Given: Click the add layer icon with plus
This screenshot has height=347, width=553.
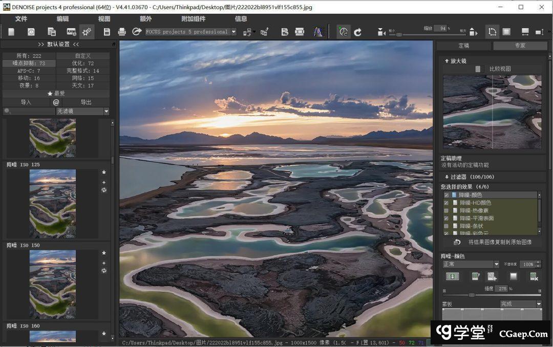Looking at the screenshot, I should pos(492,276).
